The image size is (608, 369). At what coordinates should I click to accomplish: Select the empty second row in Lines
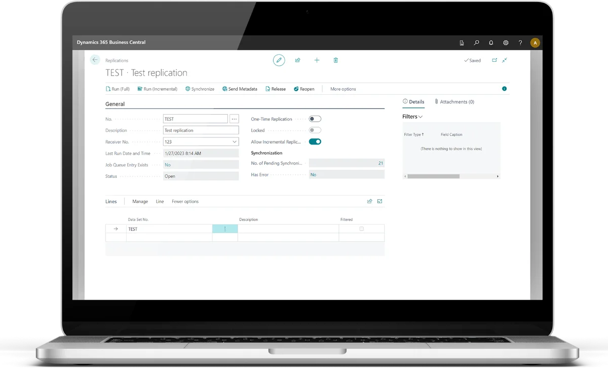coord(245,237)
